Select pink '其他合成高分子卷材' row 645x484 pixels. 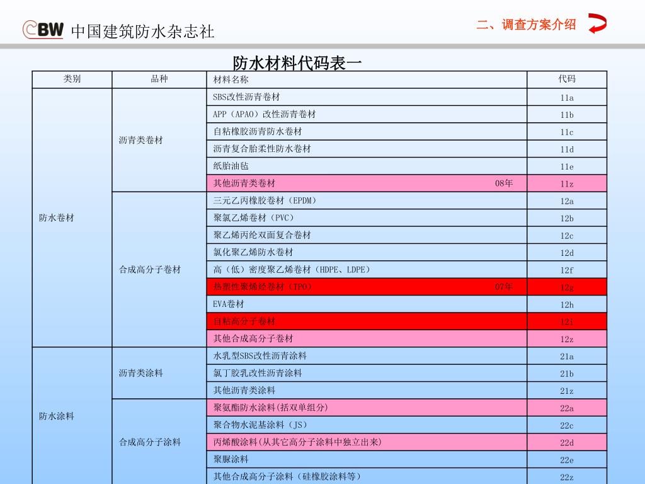click(367, 338)
